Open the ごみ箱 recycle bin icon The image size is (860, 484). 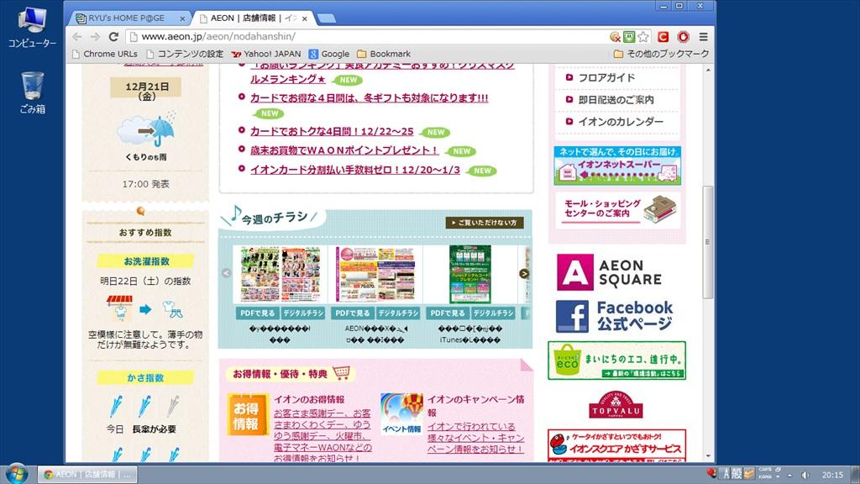(33, 92)
